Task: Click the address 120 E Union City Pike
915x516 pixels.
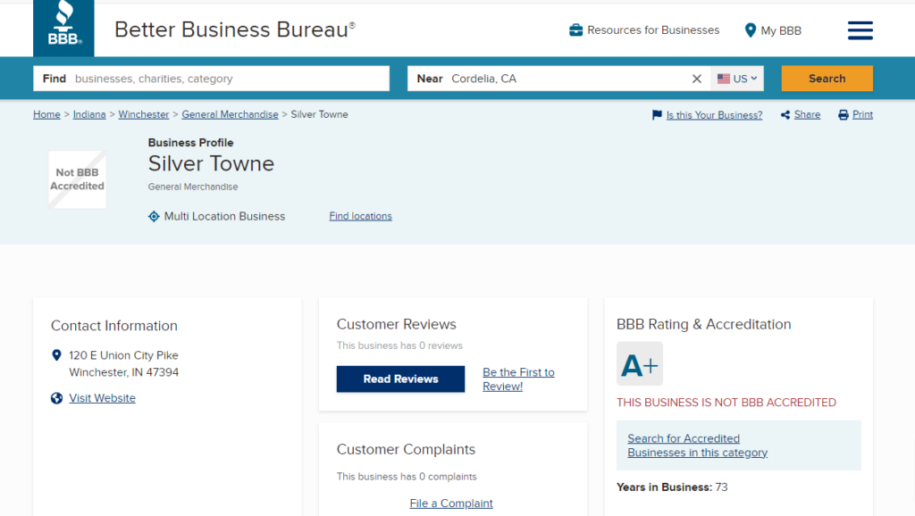Action: coord(123,355)
